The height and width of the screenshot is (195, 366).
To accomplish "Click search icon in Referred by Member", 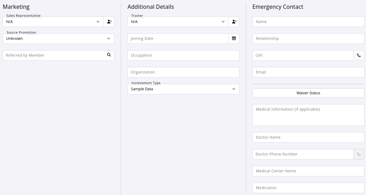I will 109,55.
